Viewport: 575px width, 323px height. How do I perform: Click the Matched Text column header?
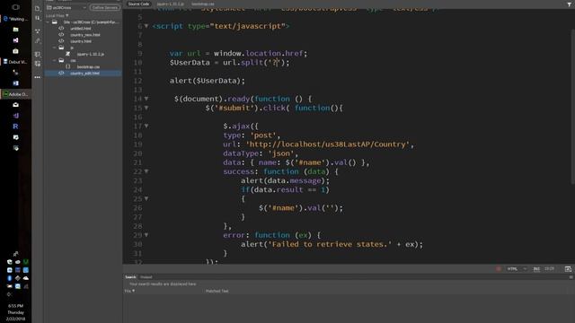[217, 291]
